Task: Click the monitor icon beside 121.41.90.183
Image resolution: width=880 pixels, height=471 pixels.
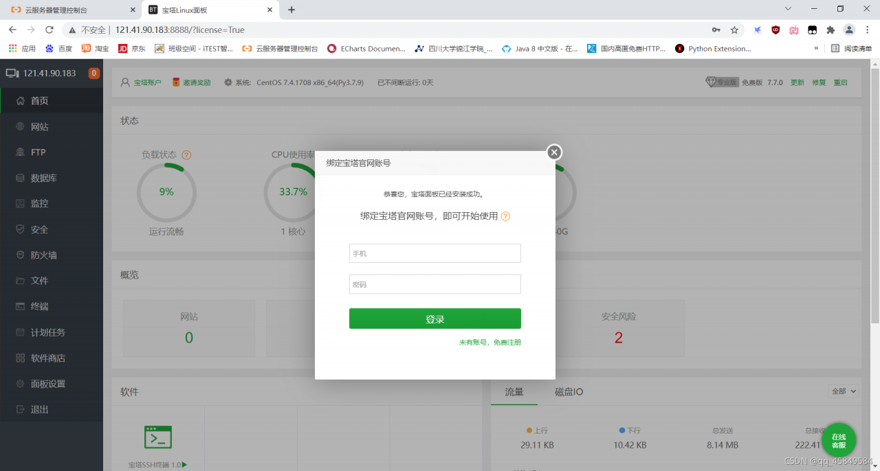Action: [12, 73]
